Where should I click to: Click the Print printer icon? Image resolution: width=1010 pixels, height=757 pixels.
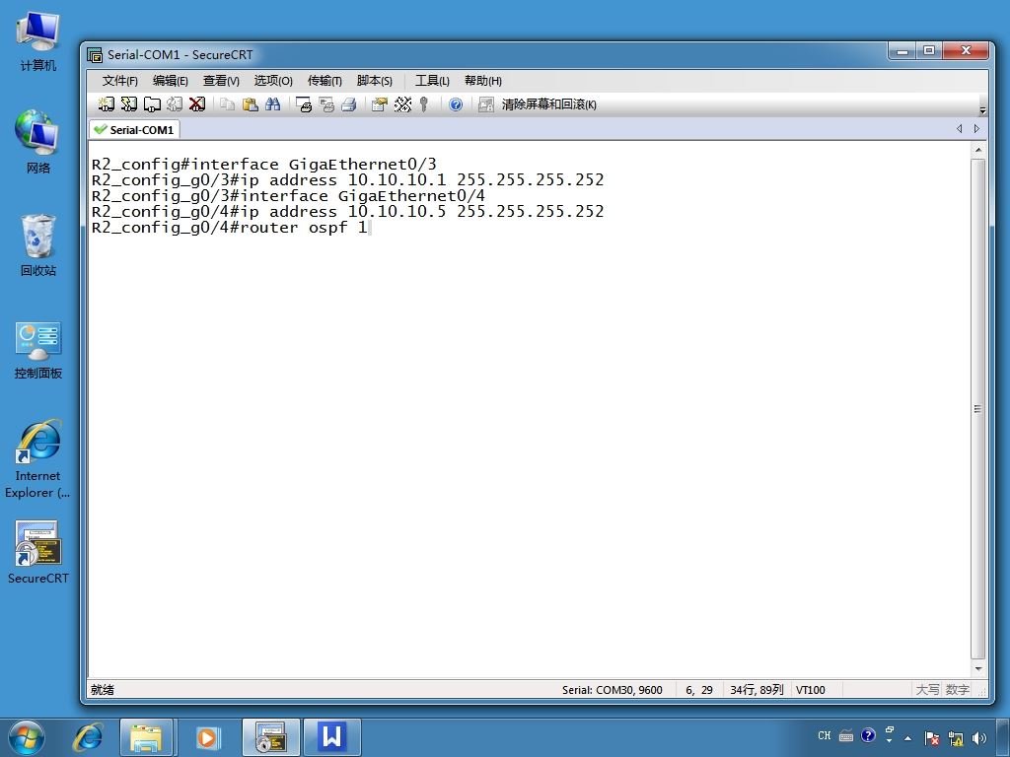(349, 104)
